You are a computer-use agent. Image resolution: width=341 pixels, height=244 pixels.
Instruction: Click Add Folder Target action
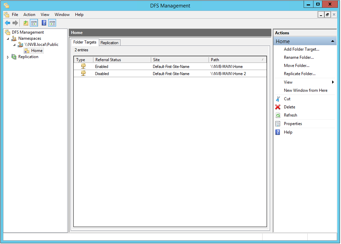tap(301, 49)
